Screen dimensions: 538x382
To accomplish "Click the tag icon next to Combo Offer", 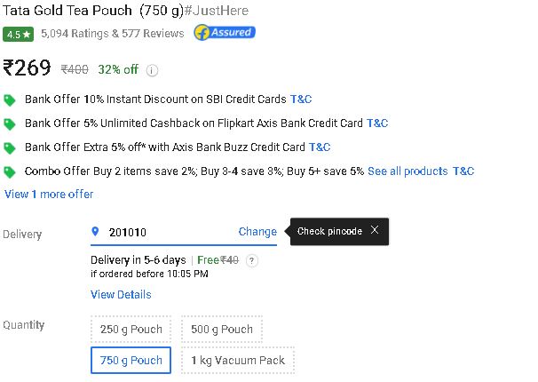I will pyautogui.click(x=10, y=172).
